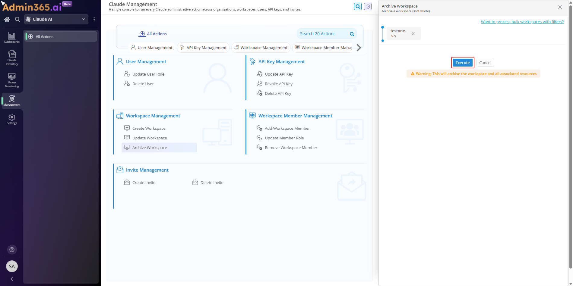Screen dimensions: 573x286
Task: Show more category tabs with the right arrow
Action: (x=359, y=48)
